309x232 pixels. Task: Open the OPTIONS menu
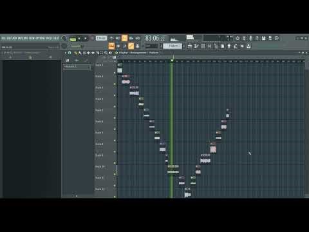pyautogui.click(x=40, y=38)
